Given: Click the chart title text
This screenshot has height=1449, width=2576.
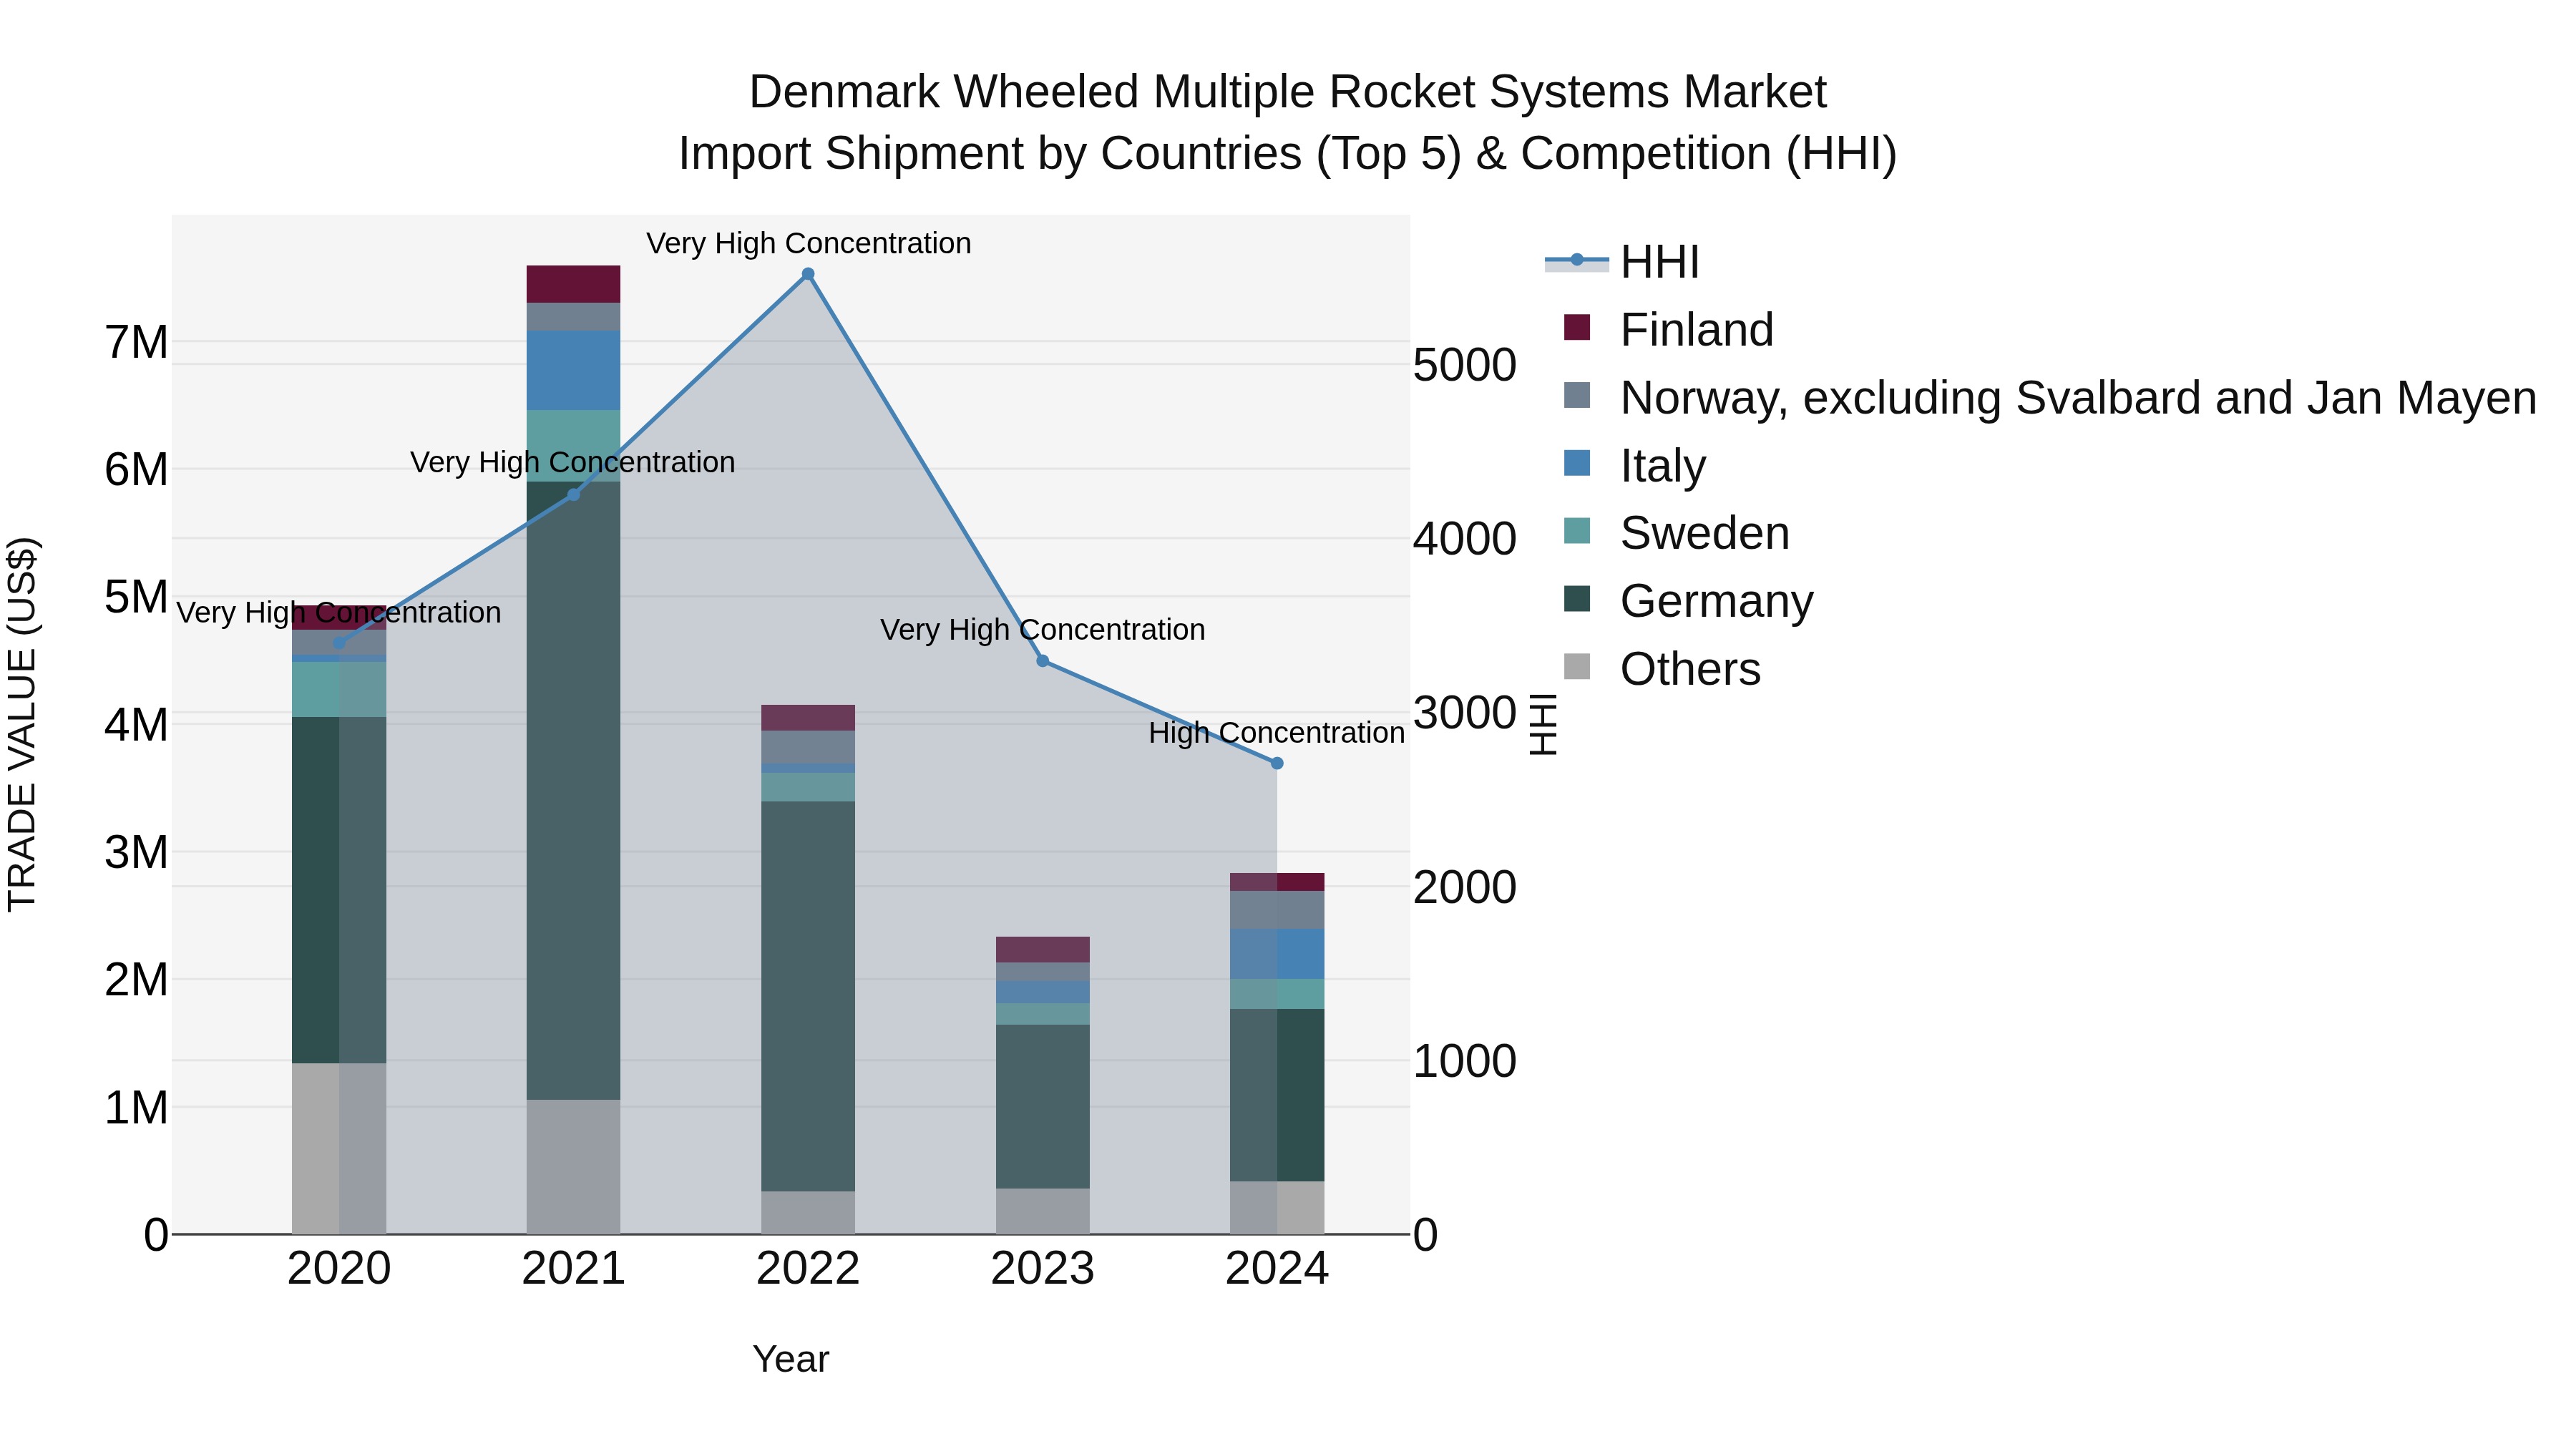Looking at the screenshot, I should [1288, 122].
